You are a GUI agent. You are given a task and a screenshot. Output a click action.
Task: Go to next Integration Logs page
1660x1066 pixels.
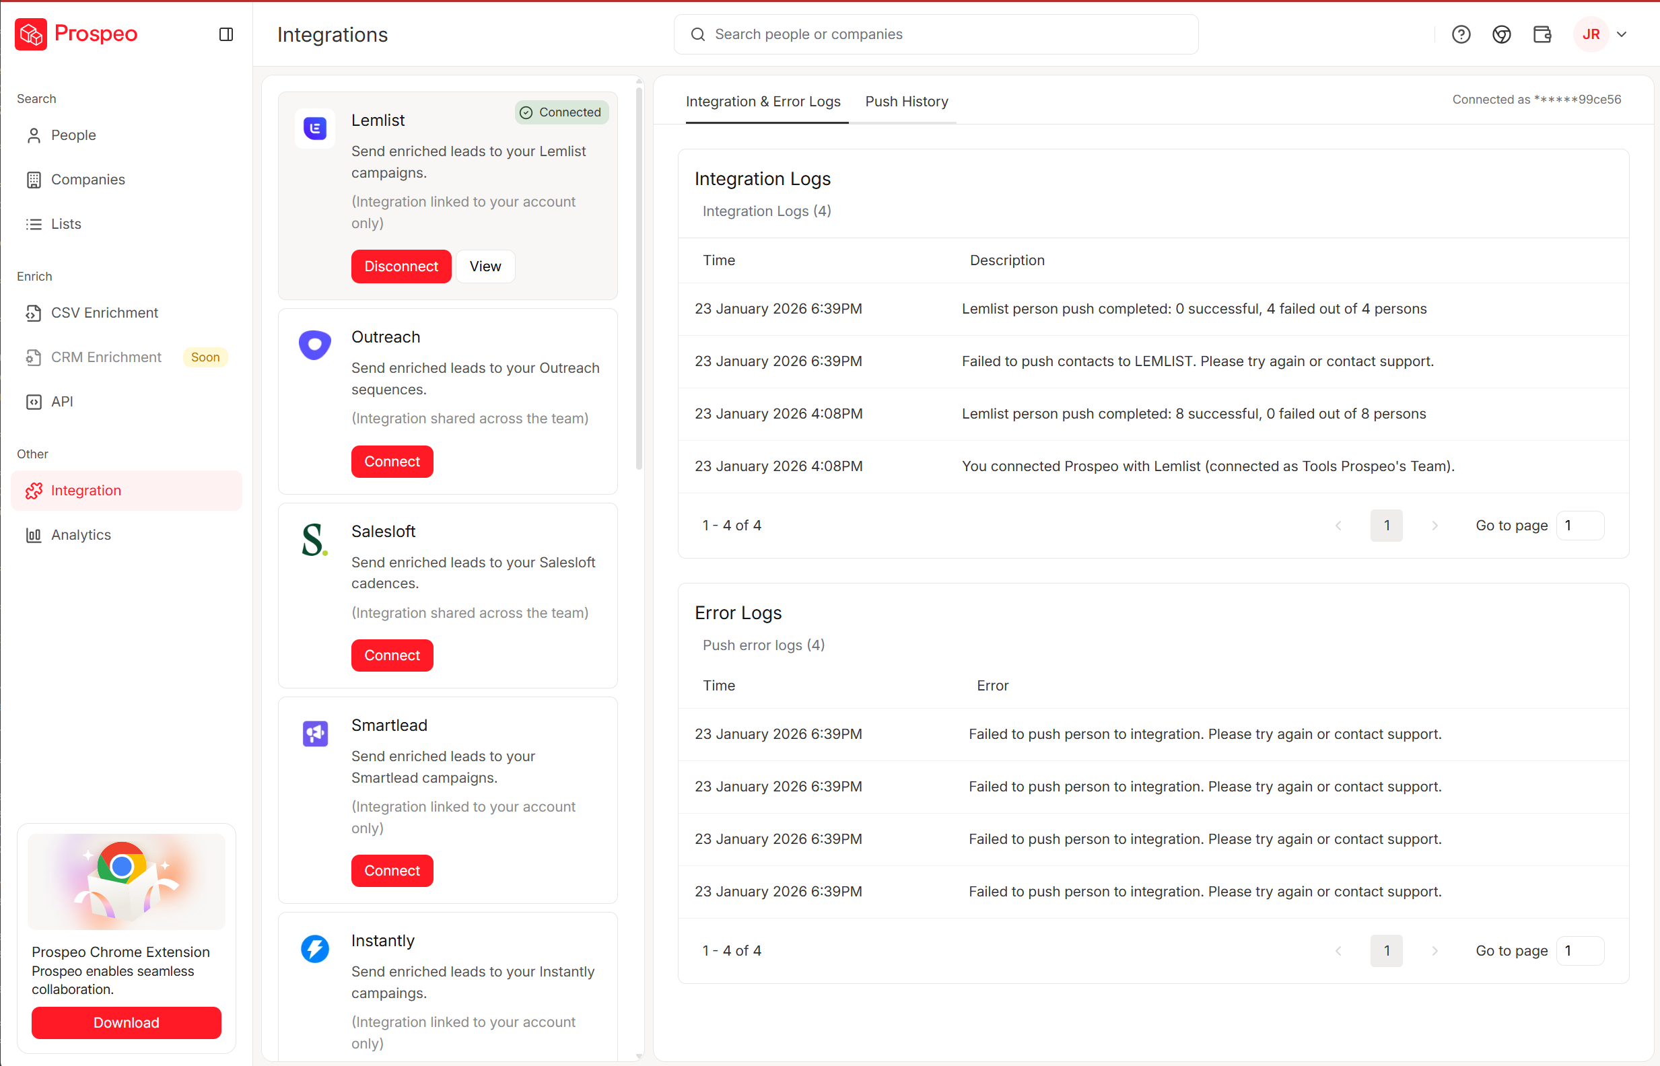tap(1434, 526)
